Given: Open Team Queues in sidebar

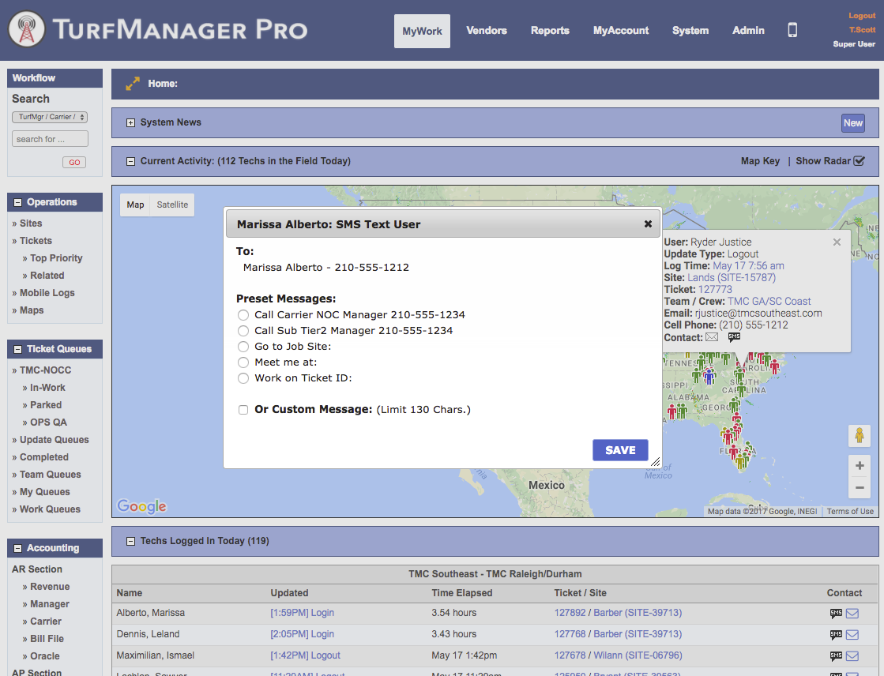Looking at the screenshot, I should [x=51, y=475].
